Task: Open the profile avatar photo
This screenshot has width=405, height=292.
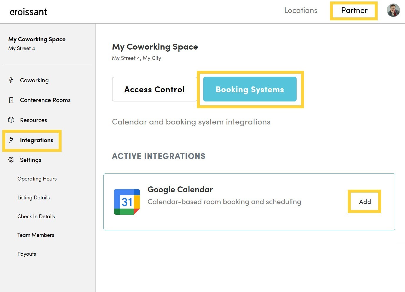Action: [x=393, y=10]
